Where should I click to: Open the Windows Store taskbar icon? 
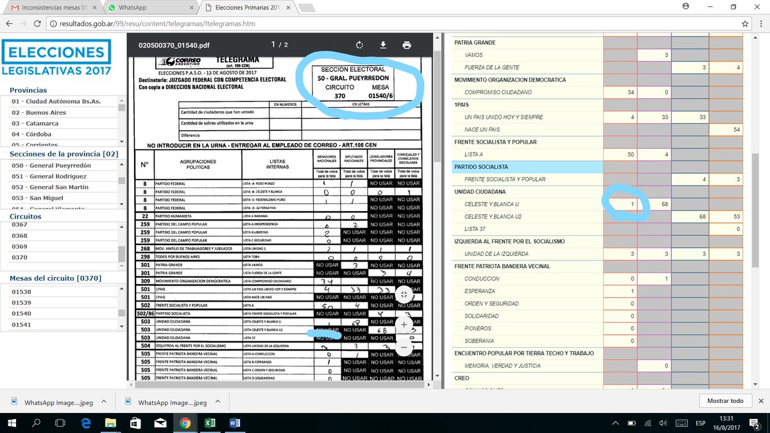click(135, 423)
